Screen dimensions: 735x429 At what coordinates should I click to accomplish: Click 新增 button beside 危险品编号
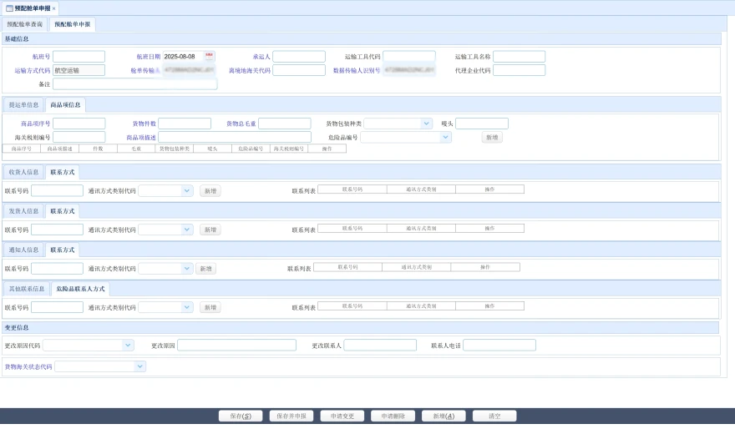tap(492, 137)
